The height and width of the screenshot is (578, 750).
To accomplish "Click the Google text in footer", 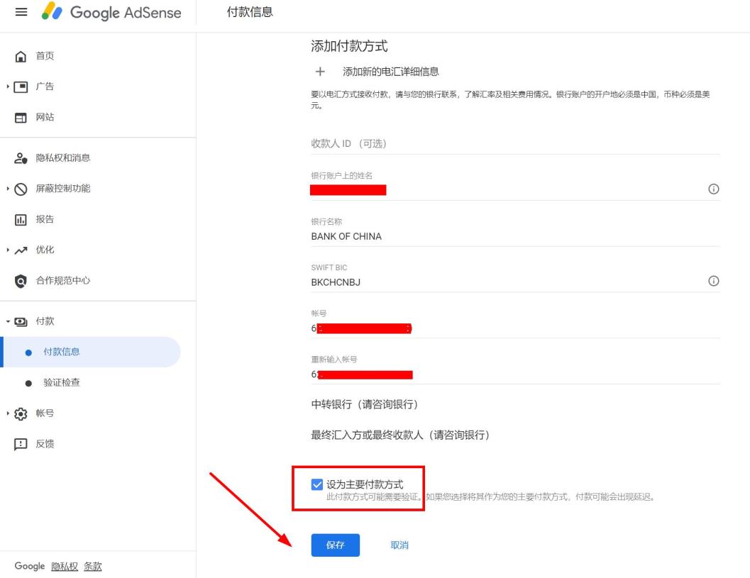I will tap(30, 566).
